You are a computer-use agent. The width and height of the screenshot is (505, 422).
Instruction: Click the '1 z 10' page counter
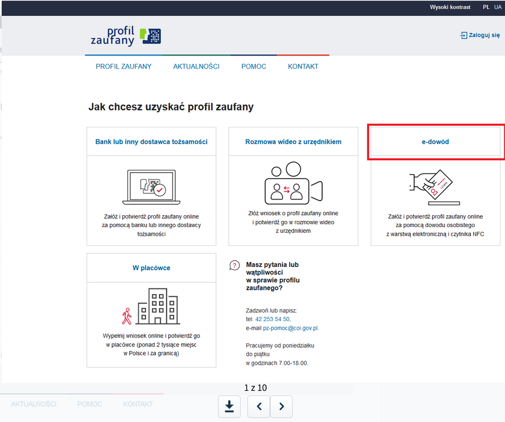[255, 388]
